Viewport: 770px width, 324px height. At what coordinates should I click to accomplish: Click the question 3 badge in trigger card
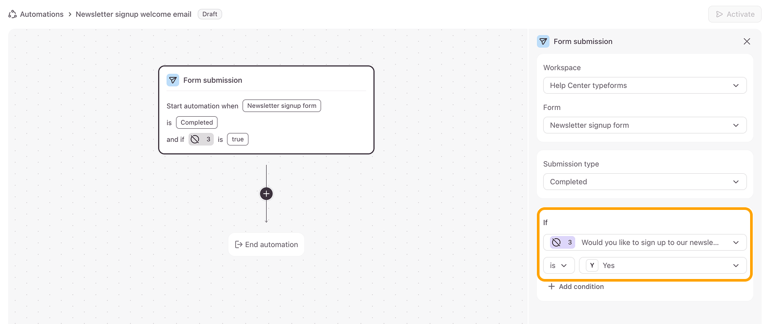(x=201, y=139)
